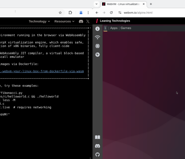Viewport: 185px width, 159px height.
Task: Bookmark this page with star icon
Action: point(60,13)
